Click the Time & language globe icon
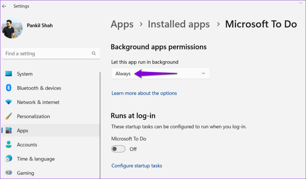The height and width of the screenshot is (179, 306). pos(9,158)
